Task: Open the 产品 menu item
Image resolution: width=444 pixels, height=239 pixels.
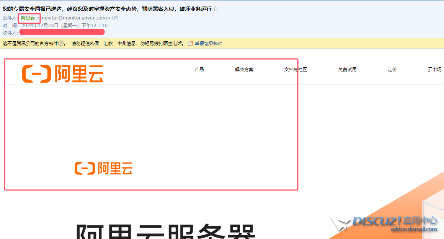Action: 199,69
